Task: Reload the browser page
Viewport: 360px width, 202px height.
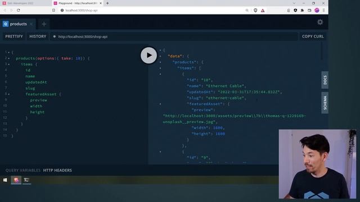Action: [19, 10]
